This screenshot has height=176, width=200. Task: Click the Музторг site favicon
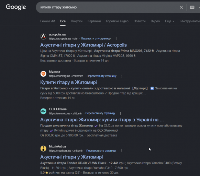(x=43, y=74)
